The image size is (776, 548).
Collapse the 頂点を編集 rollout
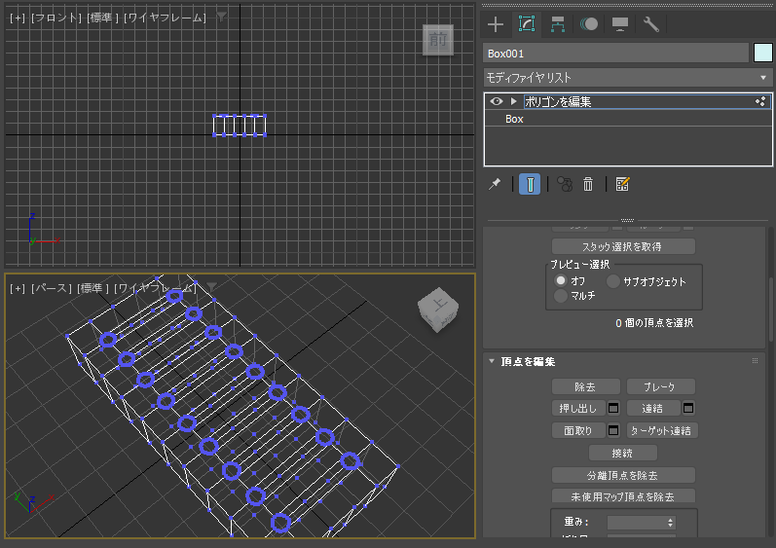492,361
